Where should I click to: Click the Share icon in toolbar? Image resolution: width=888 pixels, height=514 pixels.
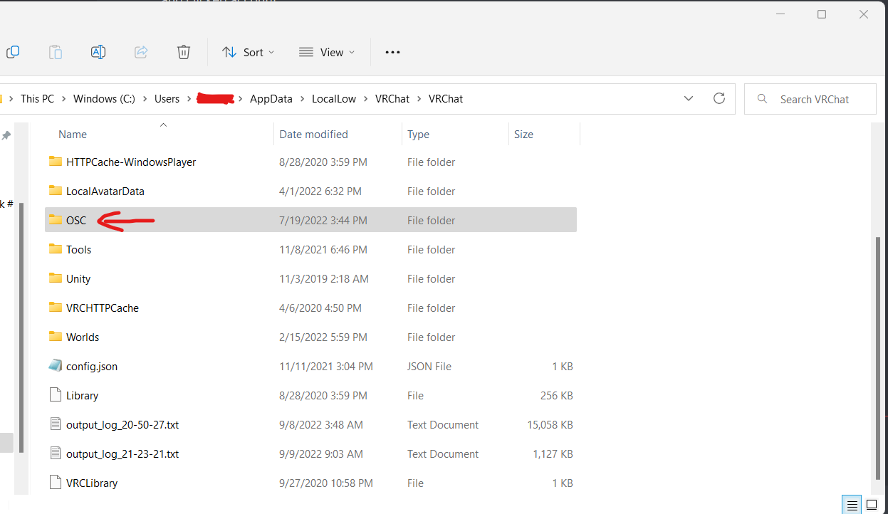141,52
